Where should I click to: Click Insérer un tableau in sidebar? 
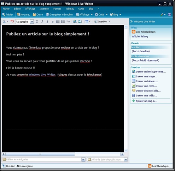point(145,81)
